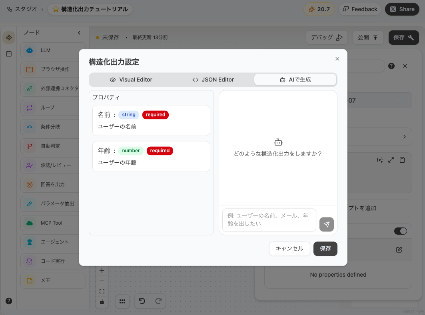The image size is (425, 315).
Task: Open the schedule calendar icon in sidebar
Action: tap(8, 53)
